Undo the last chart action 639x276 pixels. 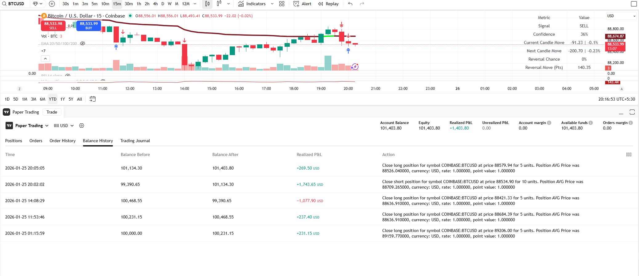point(350,4)
